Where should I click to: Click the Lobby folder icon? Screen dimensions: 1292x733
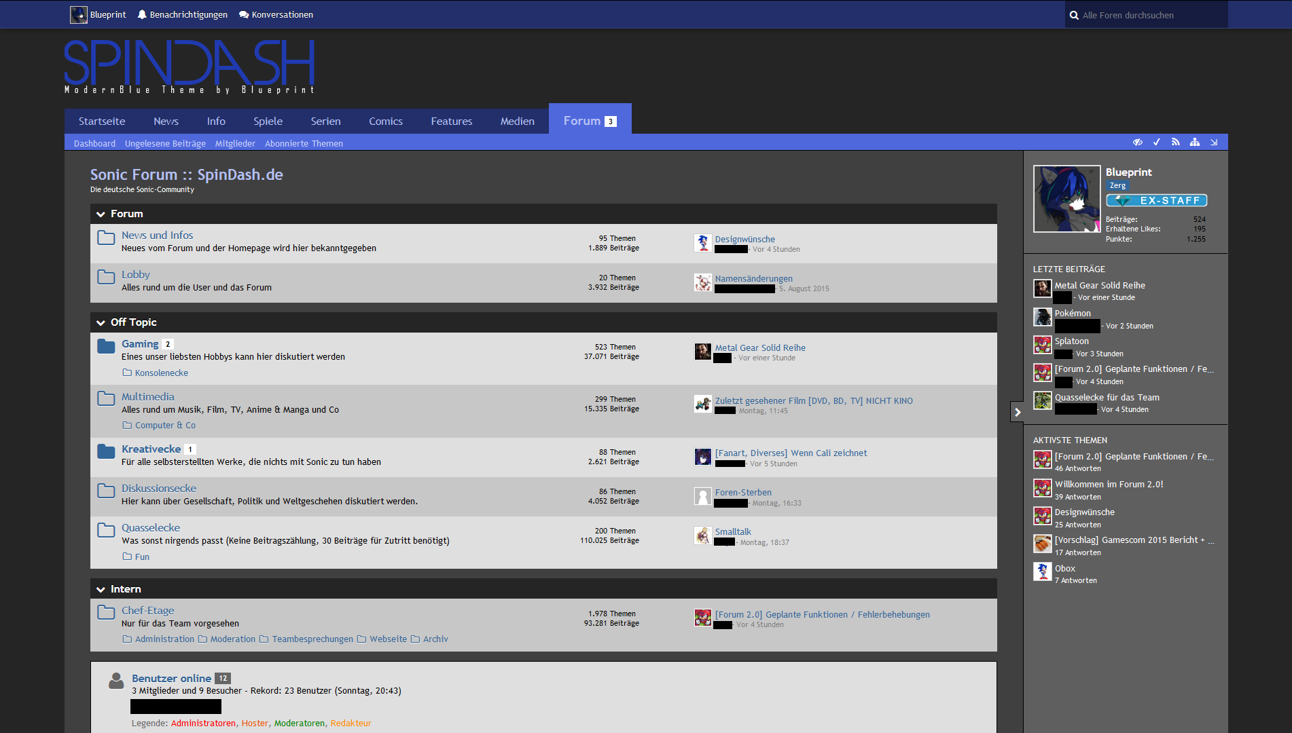click(x=106, y=277)
